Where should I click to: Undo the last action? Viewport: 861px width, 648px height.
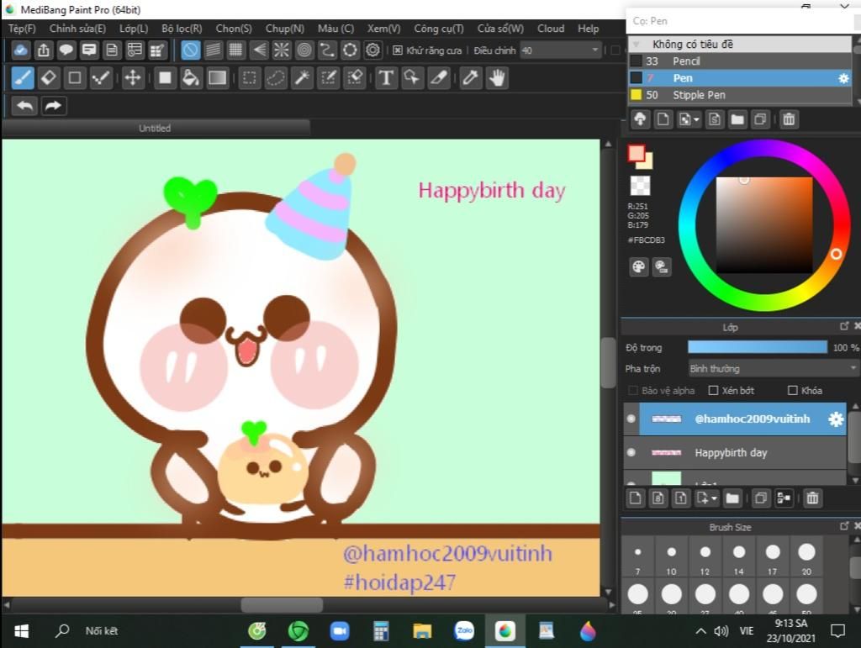coord(24,105)
